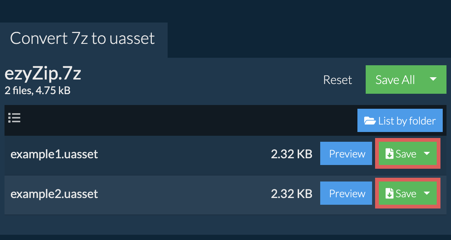Click the download icon for example2.uasset
This screenshot has height=240, width=451.
[x=390, y=194]
